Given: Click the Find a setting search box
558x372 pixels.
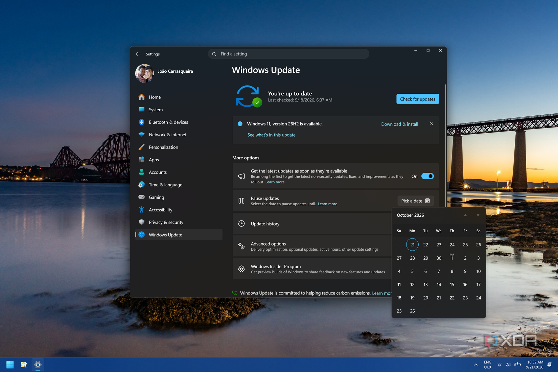Looking at the screenshot, I should (x=288, y=54).
